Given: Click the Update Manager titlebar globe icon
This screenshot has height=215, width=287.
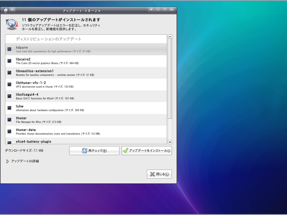Looking at the screenshot, I should pos(6,10).
